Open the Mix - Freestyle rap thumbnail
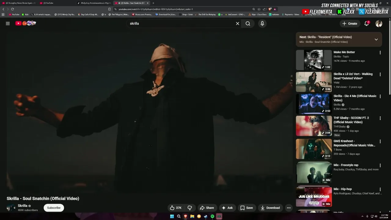 pos(314,173)
